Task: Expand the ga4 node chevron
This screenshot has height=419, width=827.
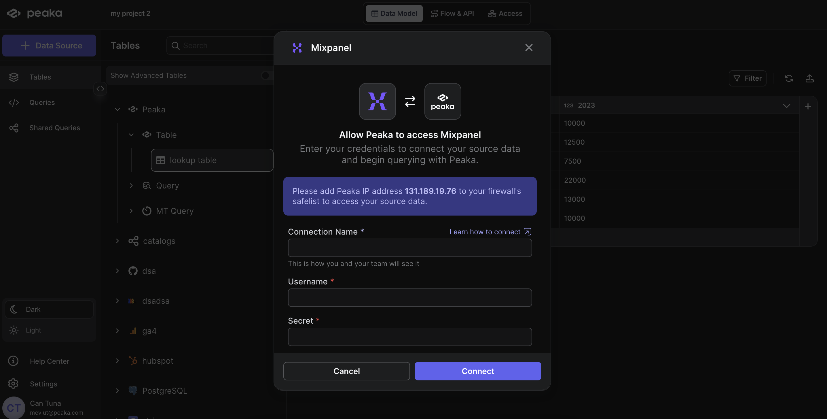Action: pyautogui.click(x=117, y=331)
